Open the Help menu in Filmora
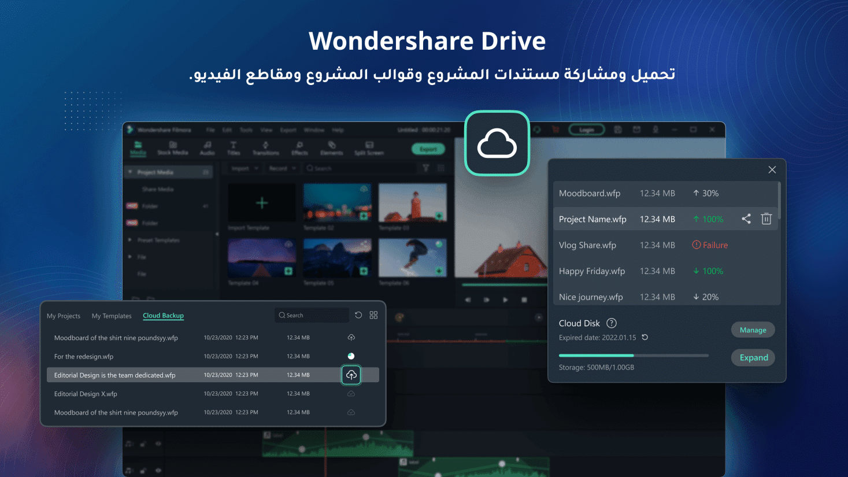848x477 pixels. 338,130
